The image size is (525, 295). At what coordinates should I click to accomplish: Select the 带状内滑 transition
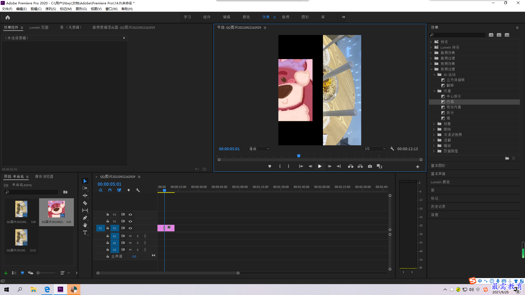tap(454, 107)
